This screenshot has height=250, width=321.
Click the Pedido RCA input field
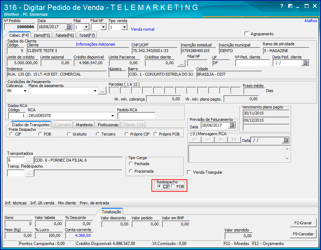click(136, 116)
